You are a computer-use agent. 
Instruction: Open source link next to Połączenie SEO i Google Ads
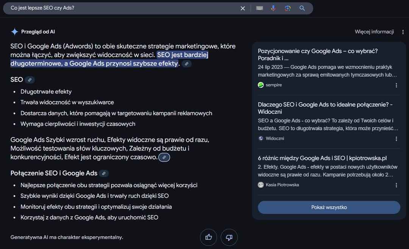(x=104, y=174)
